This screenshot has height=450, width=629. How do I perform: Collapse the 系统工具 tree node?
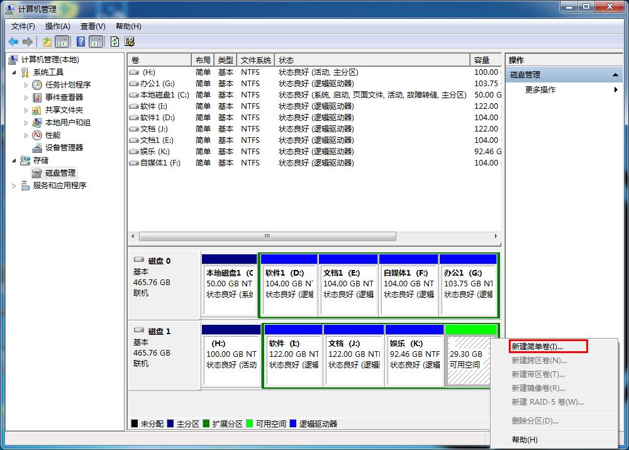tap(14, 72)
